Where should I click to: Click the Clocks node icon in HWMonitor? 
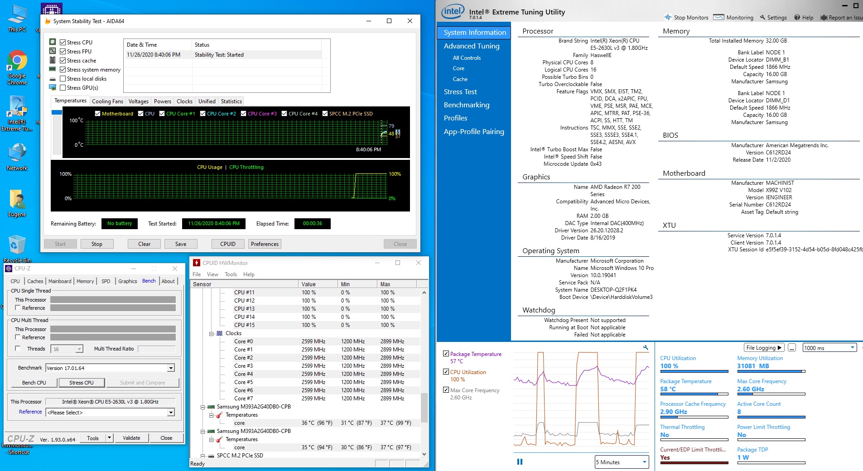click(x=220, y=333)
